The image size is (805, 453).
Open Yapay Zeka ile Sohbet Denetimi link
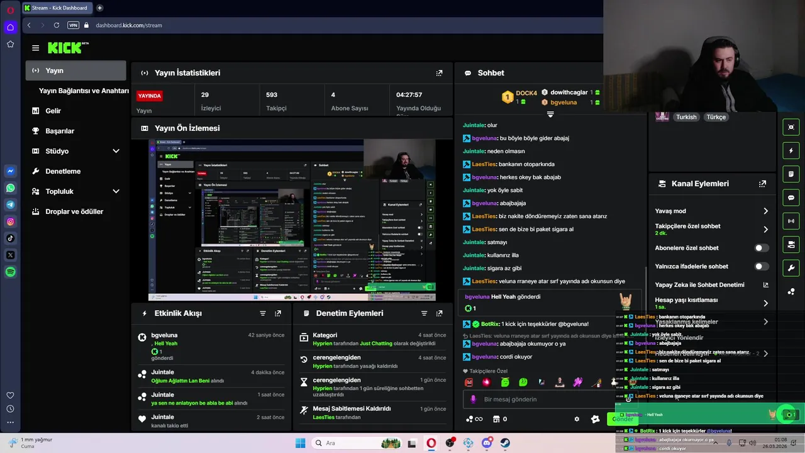click(711, 285)
